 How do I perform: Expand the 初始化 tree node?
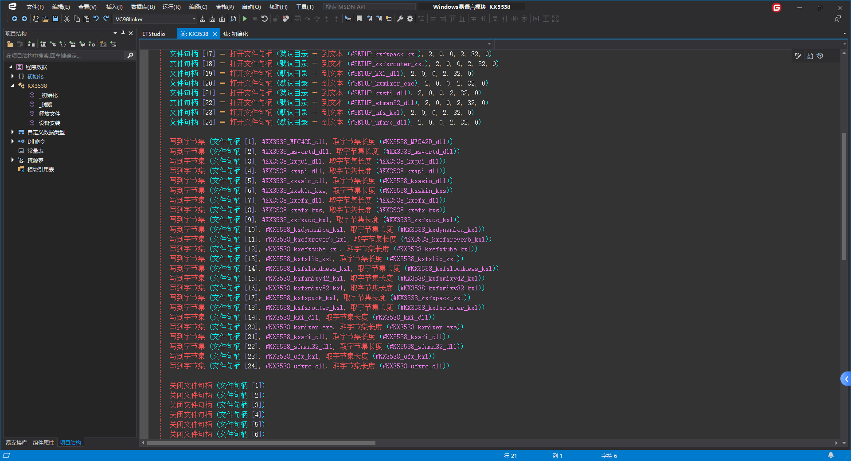click(12, 76)
